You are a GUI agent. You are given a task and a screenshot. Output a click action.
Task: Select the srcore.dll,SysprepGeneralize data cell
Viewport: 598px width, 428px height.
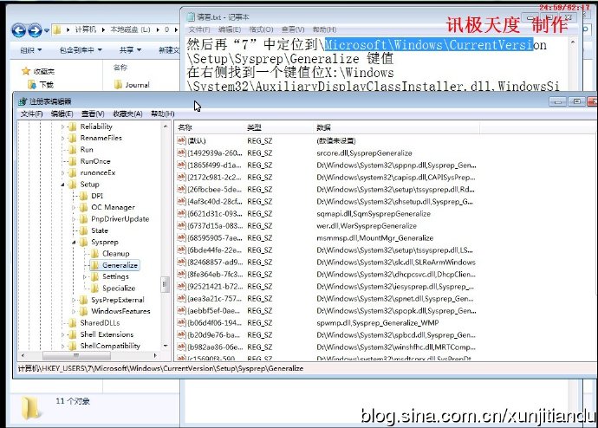click(x=364, y=152)
